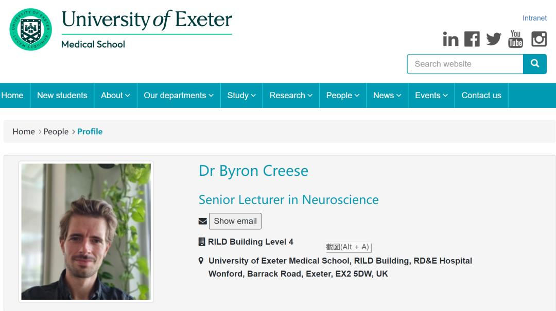Screen dimensions: 556x311
Task: Open the Instagram icon
Action: (x=538, y=39)
